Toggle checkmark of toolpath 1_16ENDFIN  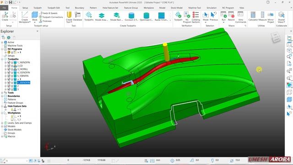9,62
